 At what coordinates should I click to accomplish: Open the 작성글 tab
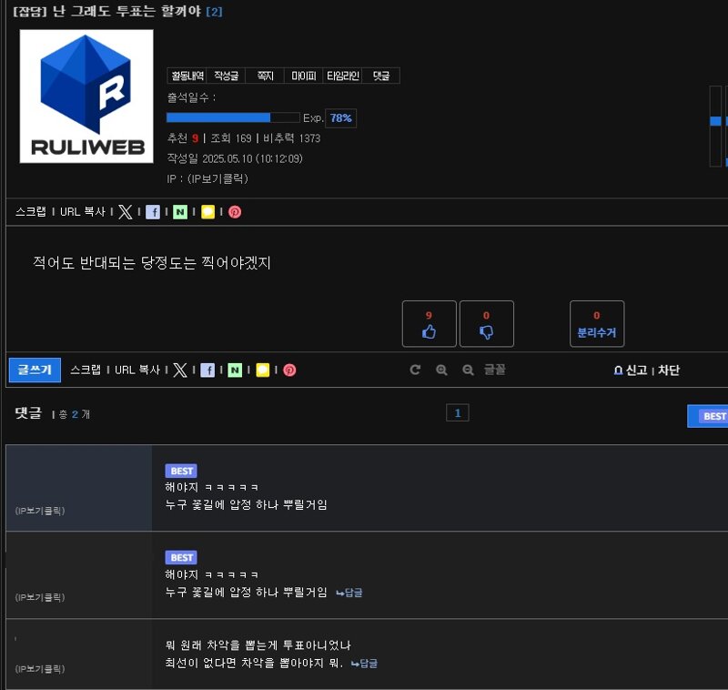pos(226,76)
